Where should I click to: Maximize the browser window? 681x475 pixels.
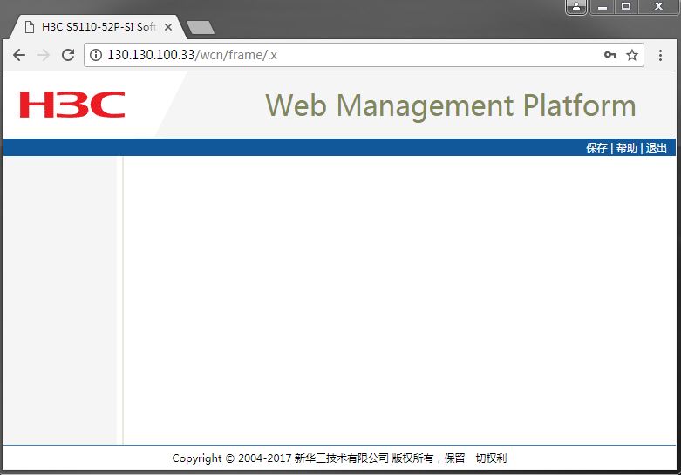click(x=626, y=6)
